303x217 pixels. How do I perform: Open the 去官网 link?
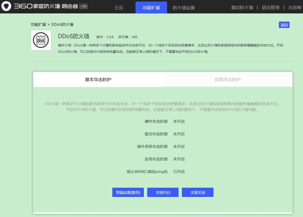[295, 8]
